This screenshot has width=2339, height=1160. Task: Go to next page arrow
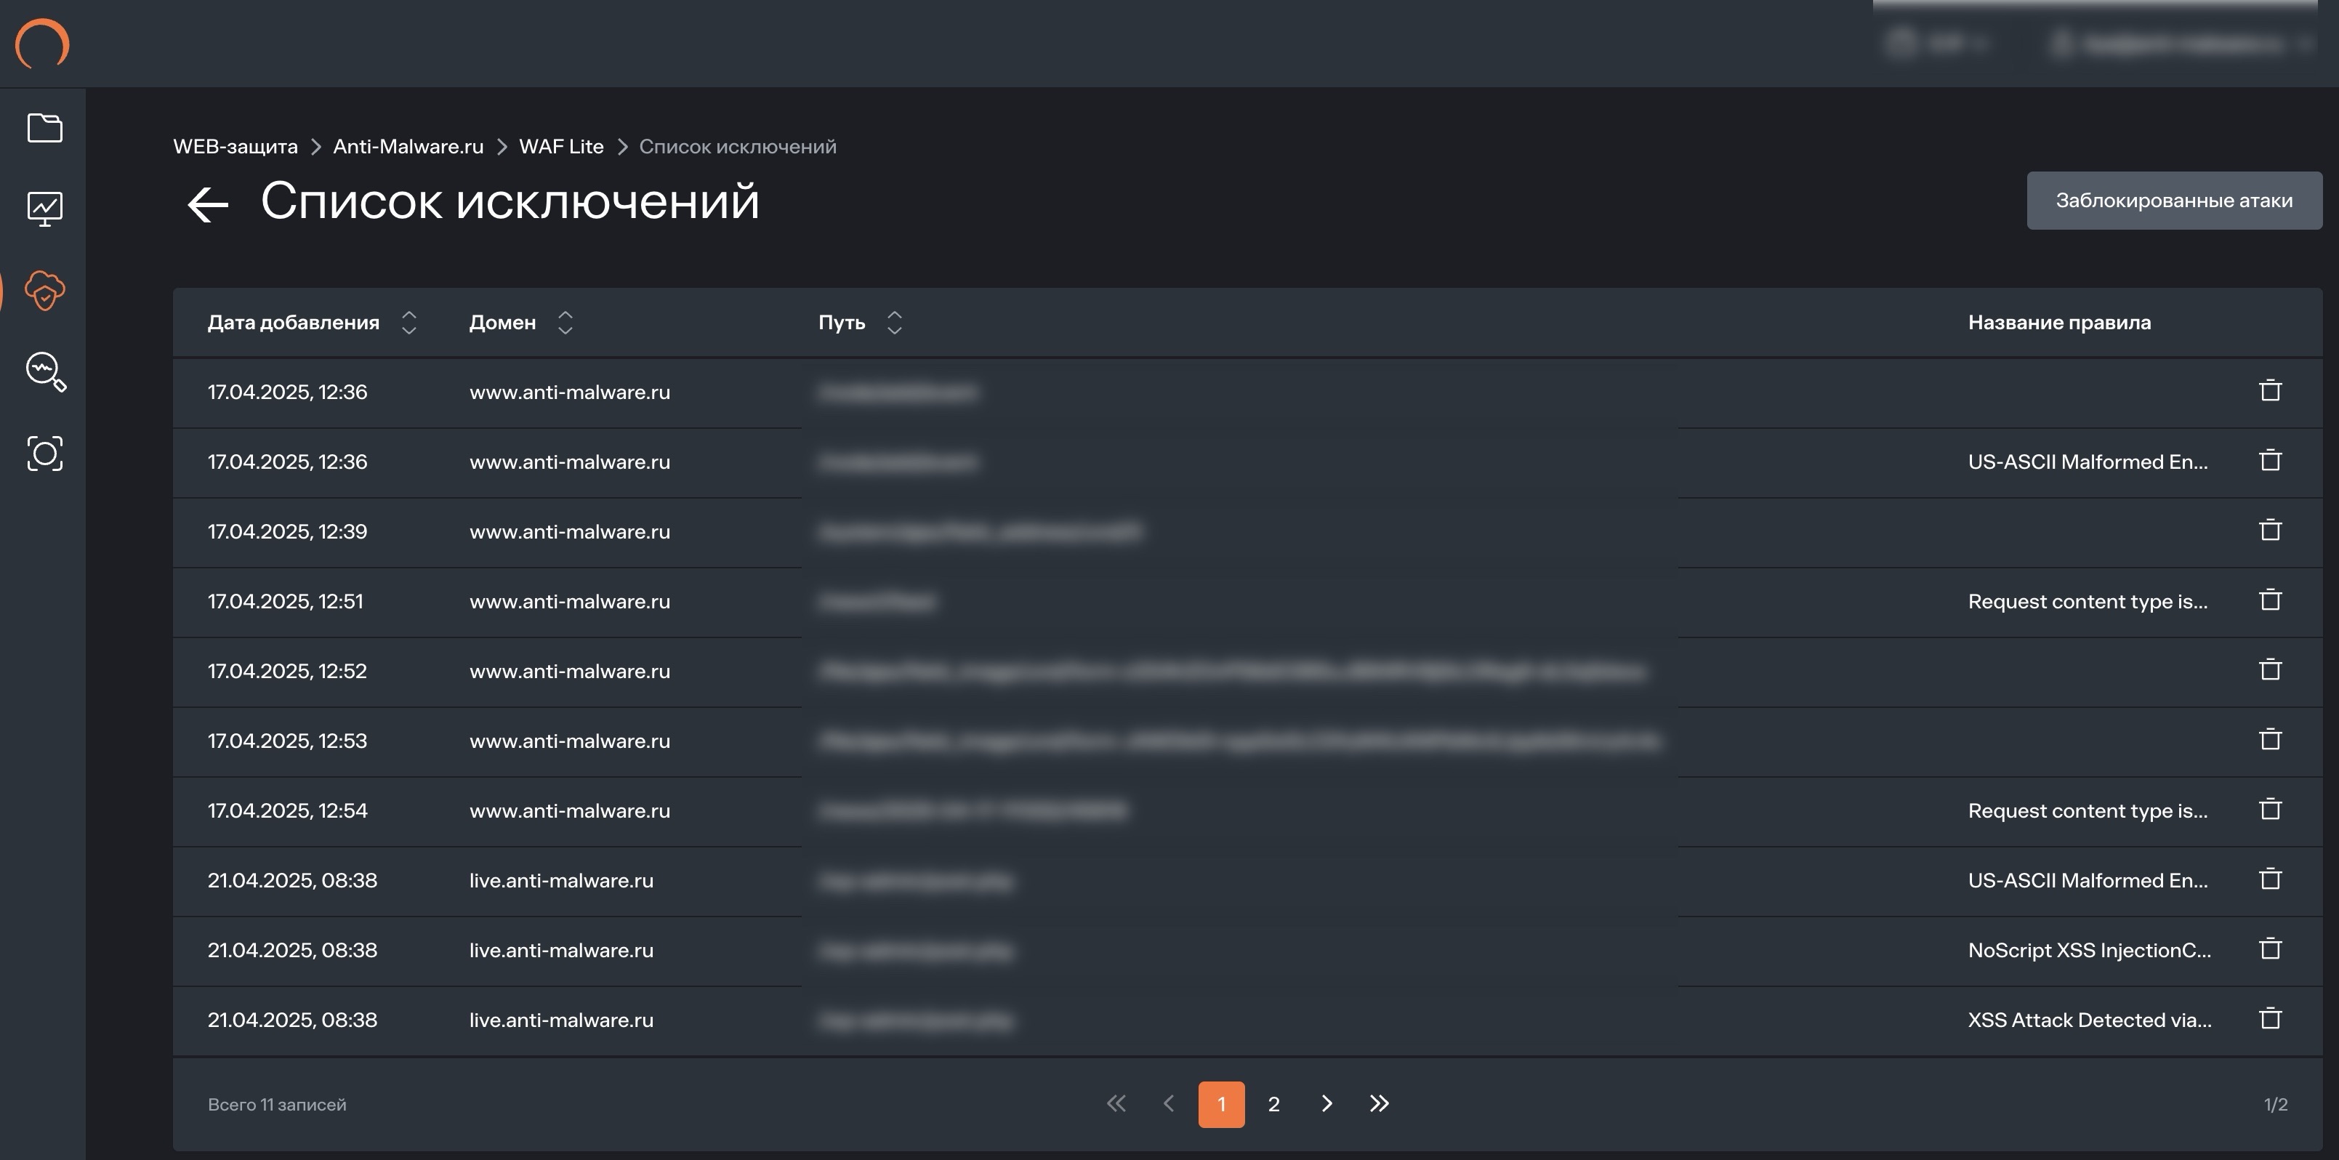tap(1326, 1104)
